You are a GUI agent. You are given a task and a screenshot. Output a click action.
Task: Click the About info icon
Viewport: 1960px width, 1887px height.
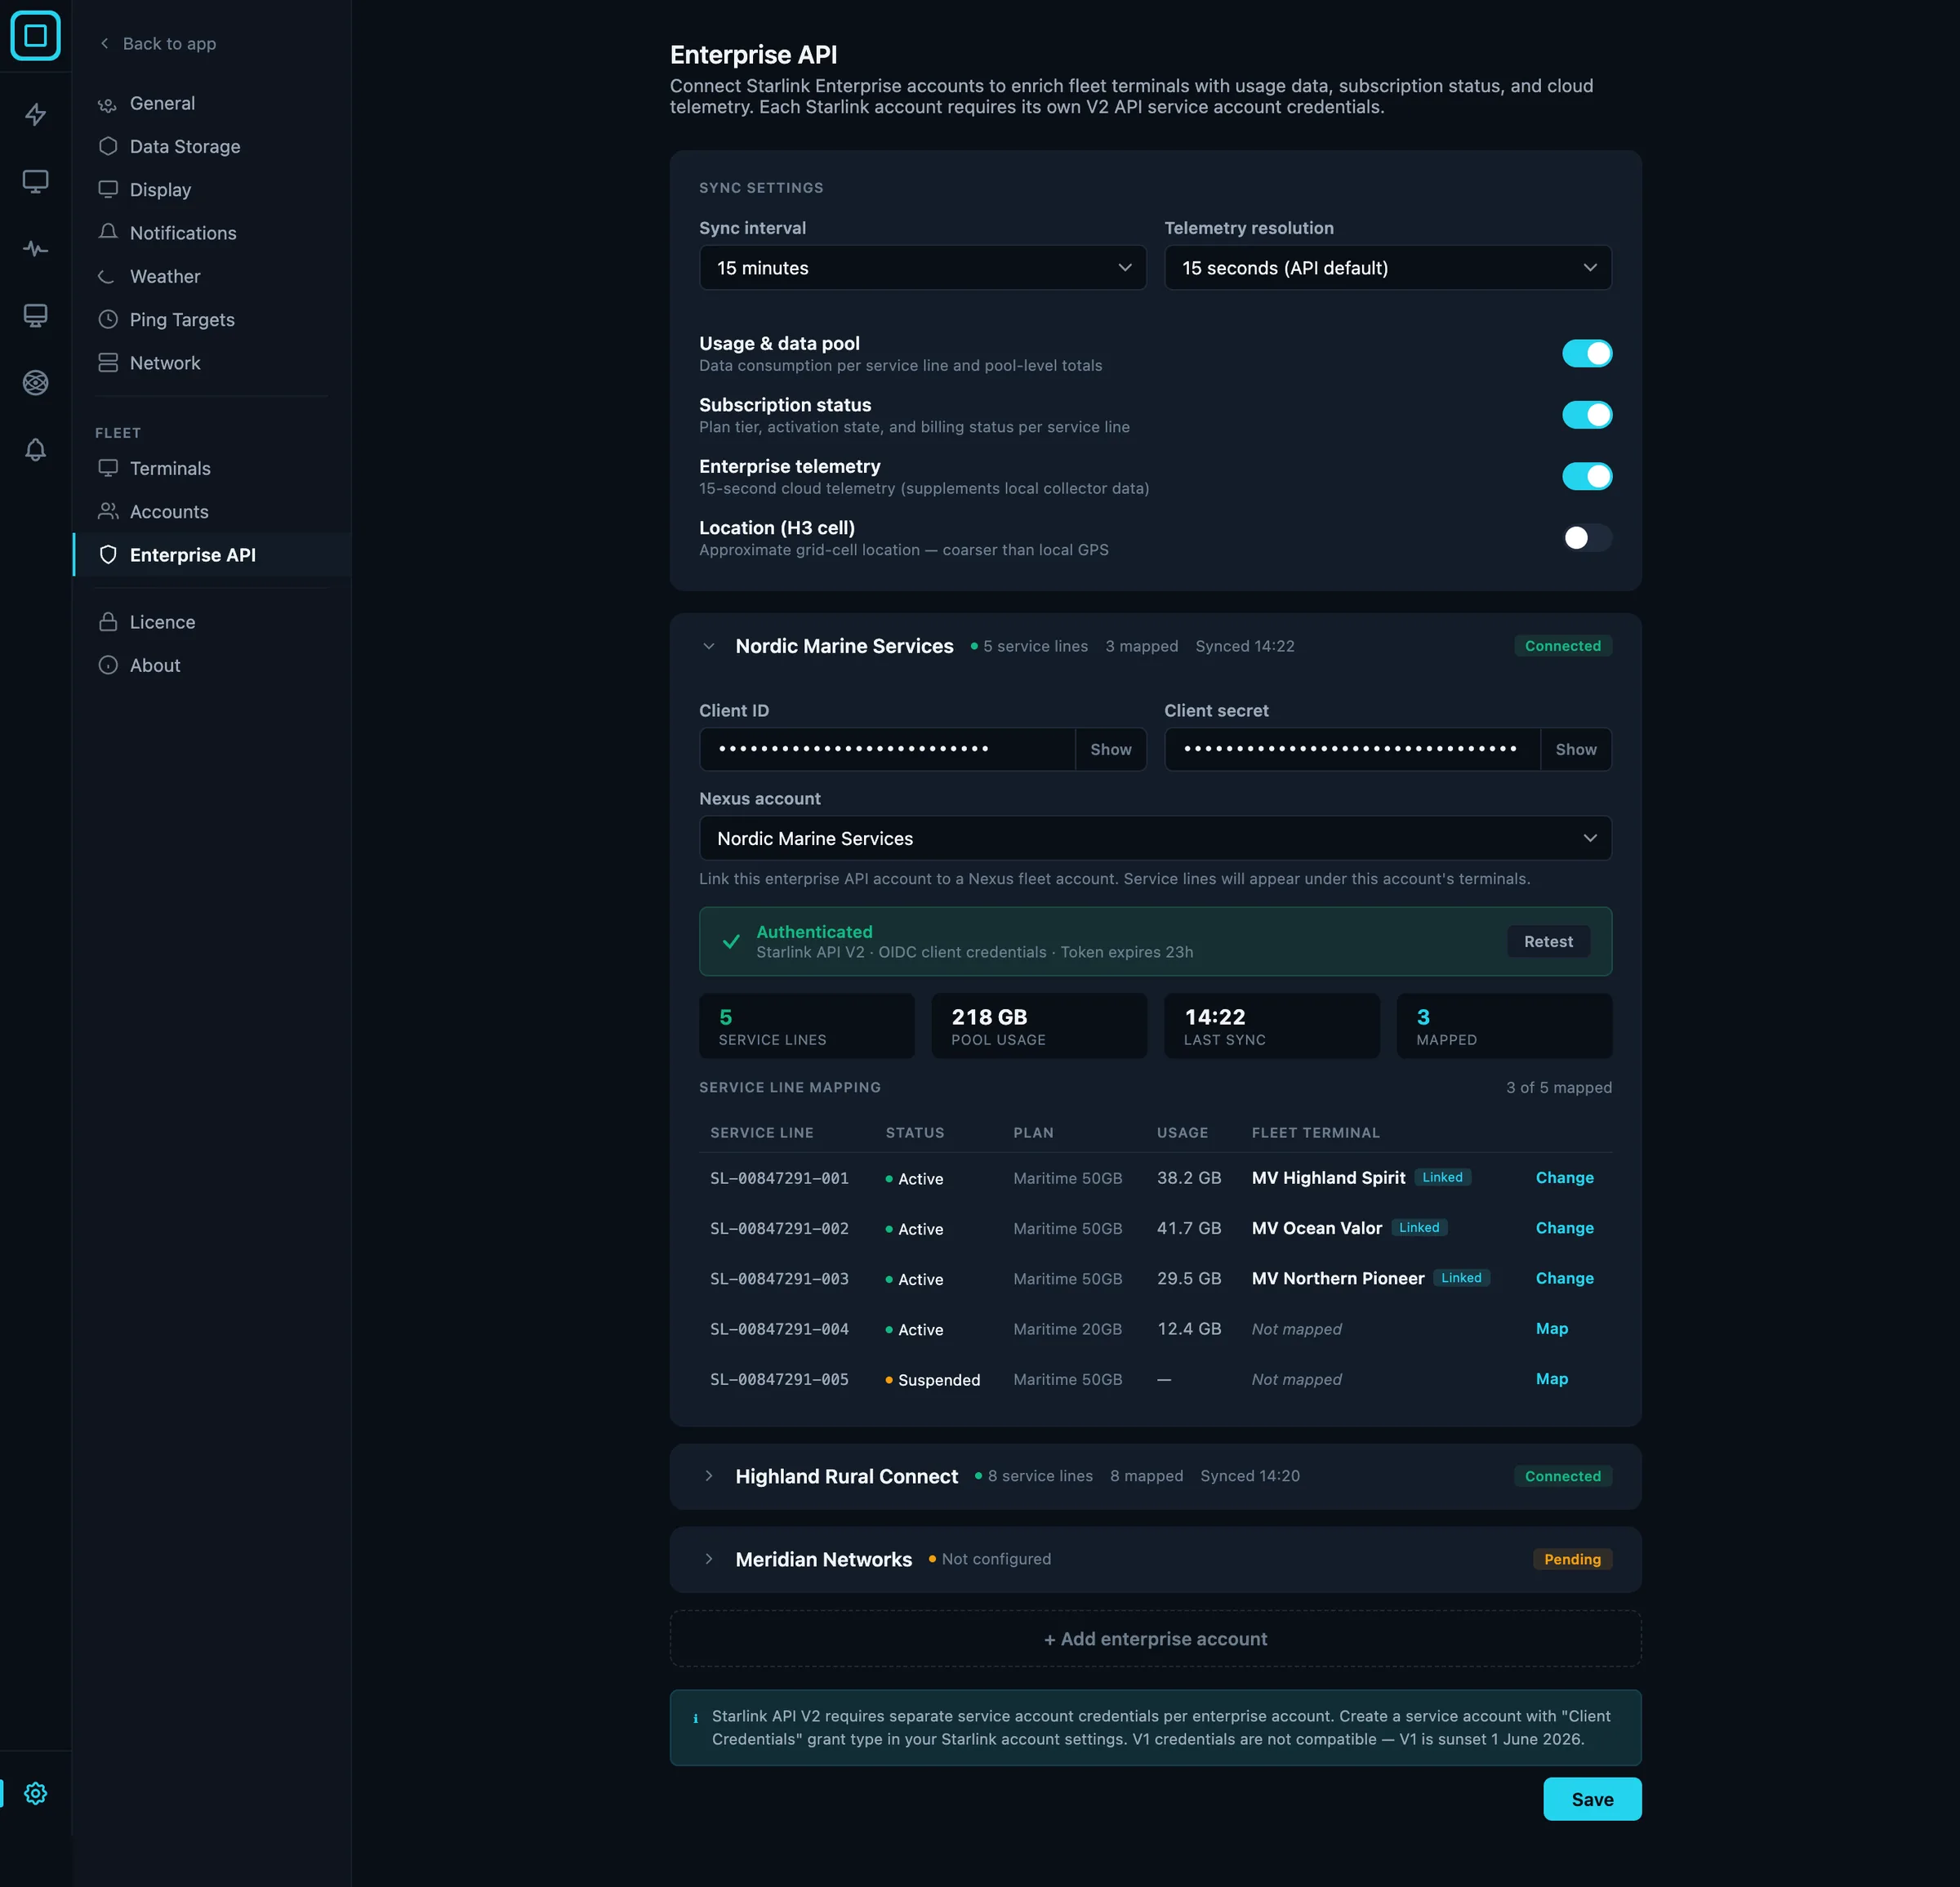(x=108, y=665)
